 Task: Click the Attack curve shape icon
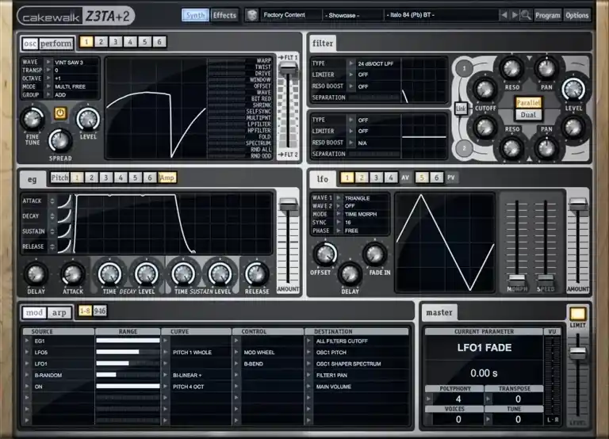[x=64, y=200]
